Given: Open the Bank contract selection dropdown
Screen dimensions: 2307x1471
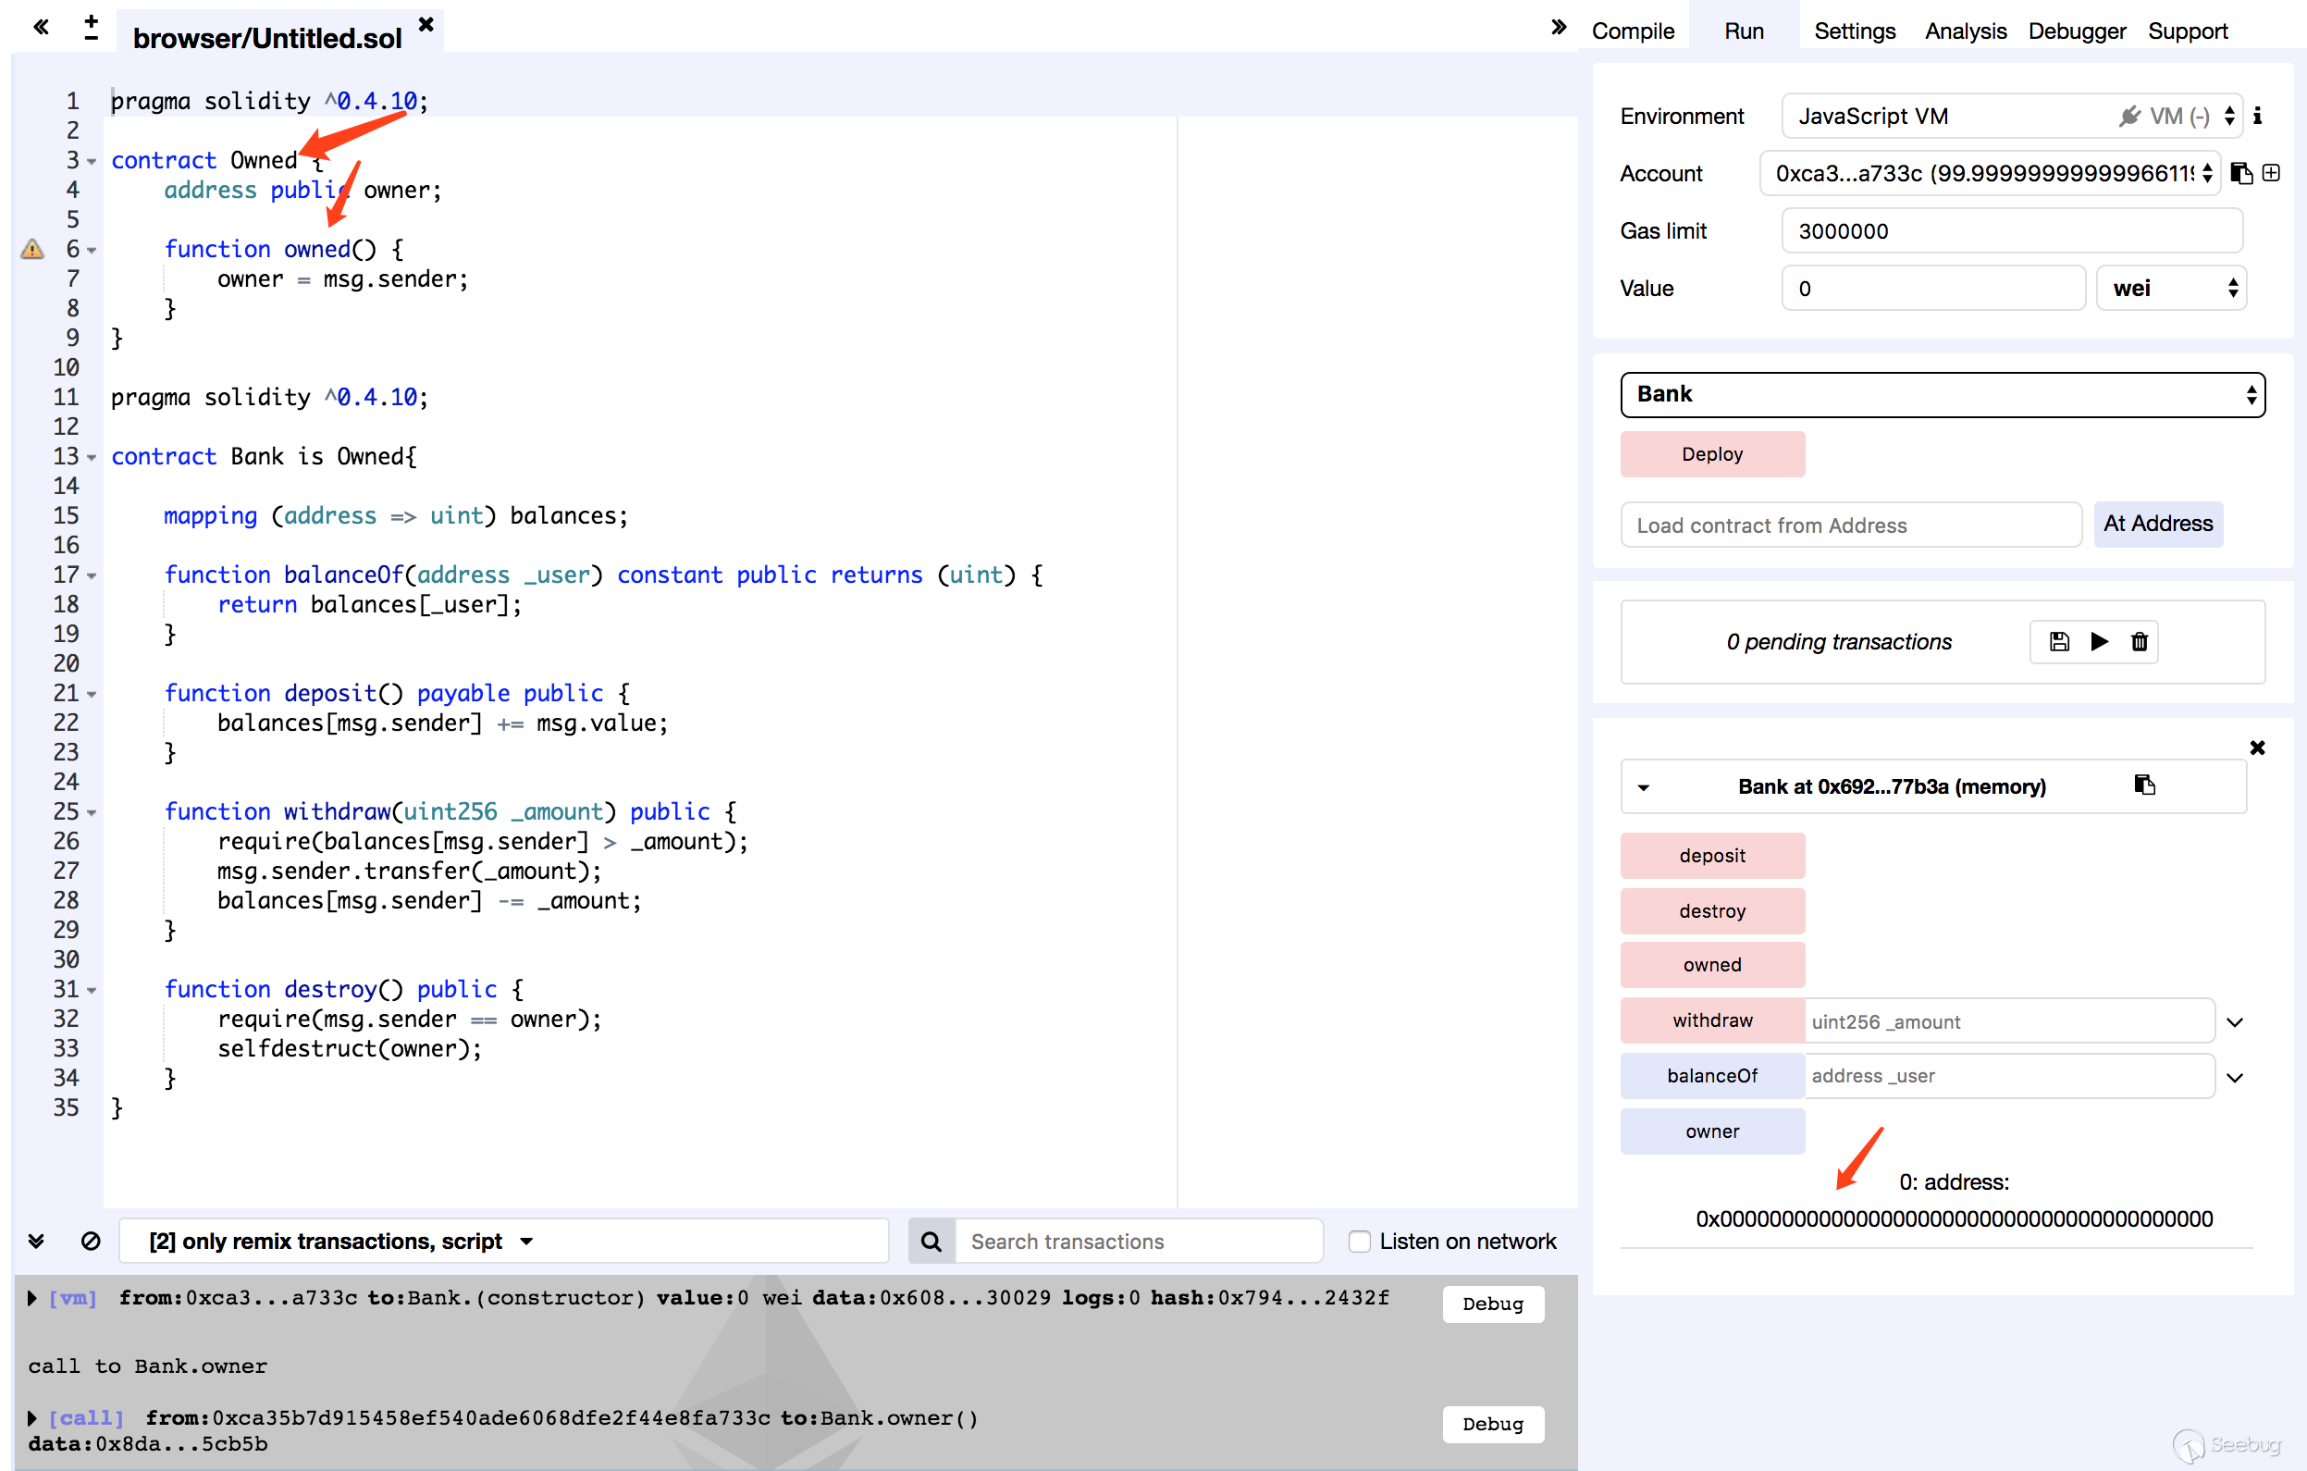Looking at the screenshot, I should pos(1942,395).
